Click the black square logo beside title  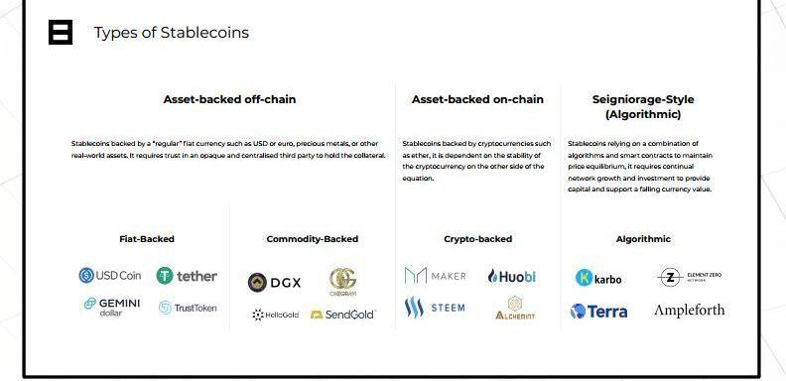click(x=61, y=32)
